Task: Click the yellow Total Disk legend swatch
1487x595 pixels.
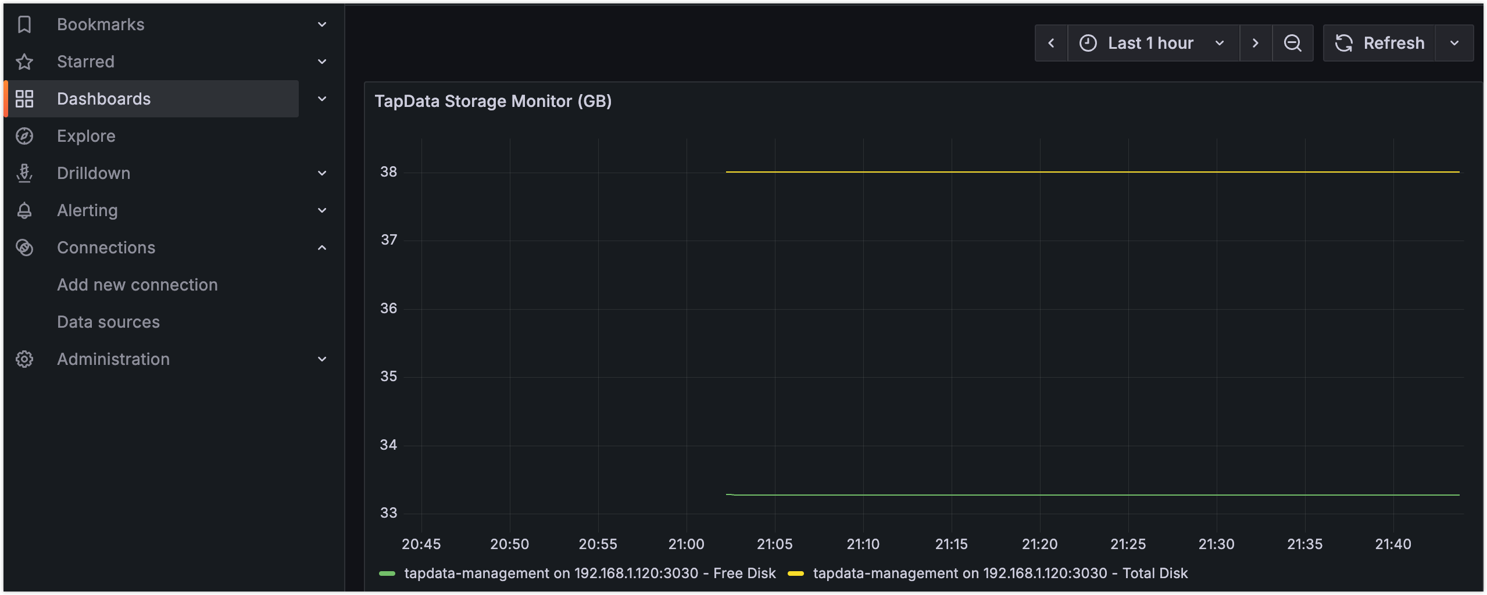Action: coord(796,573)
